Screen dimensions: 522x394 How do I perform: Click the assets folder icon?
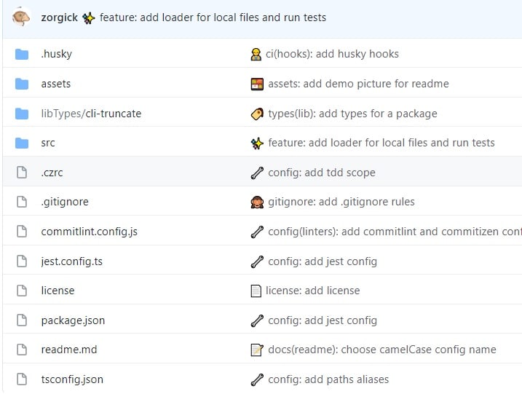click(22, 84)
